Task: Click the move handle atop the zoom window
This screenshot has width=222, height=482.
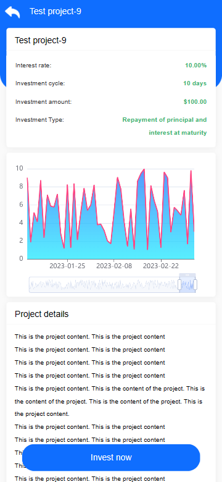Action: pyautogui.click(x=187, y=275)
